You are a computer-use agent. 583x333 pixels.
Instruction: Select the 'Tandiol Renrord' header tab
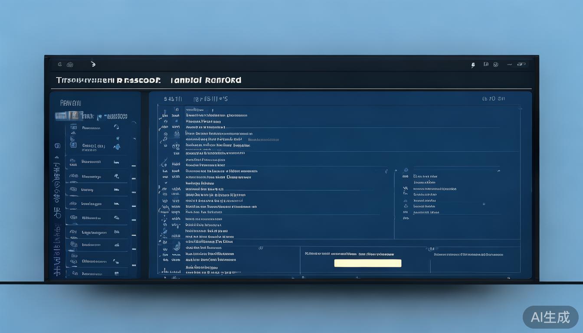tap(206, 80)
